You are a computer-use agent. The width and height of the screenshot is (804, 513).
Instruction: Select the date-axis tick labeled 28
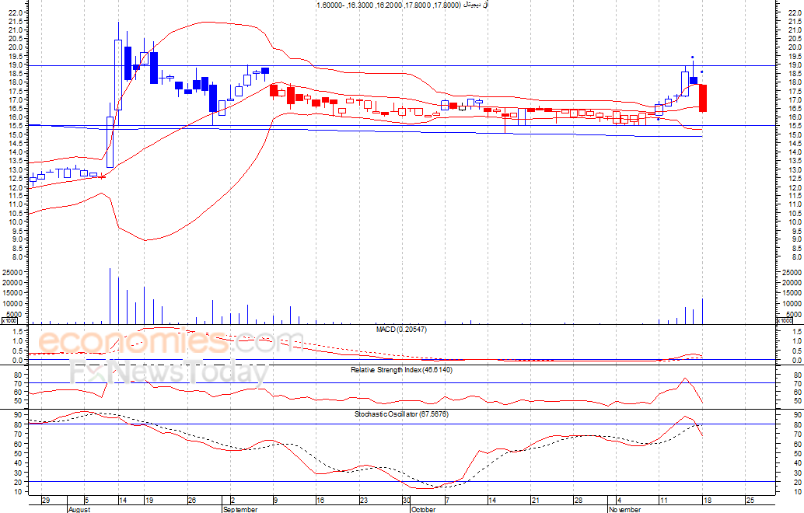point(578,501)
